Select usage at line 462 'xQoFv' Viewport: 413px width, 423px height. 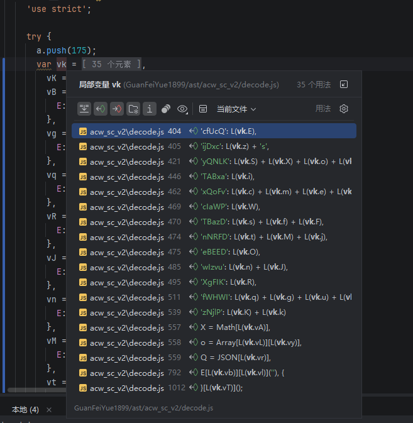[x=214, y=192]
